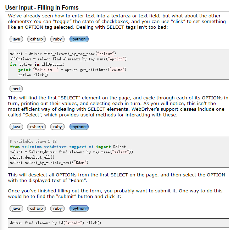Click python tab above the Select import code
Image resolution: width=239 pixels, height=230 pixels.
click(79, 127)
